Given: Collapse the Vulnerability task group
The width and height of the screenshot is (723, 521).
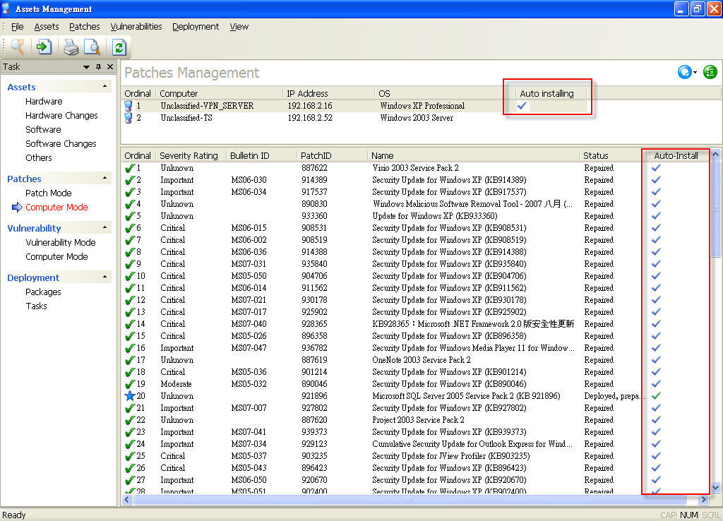Looking at the screenshot, I should pyautogui.click(x=104, y=227).
